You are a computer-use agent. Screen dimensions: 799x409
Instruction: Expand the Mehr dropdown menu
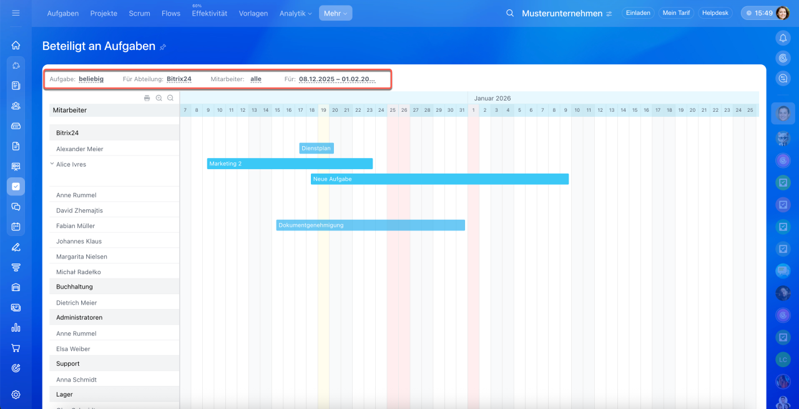[335, 13]
